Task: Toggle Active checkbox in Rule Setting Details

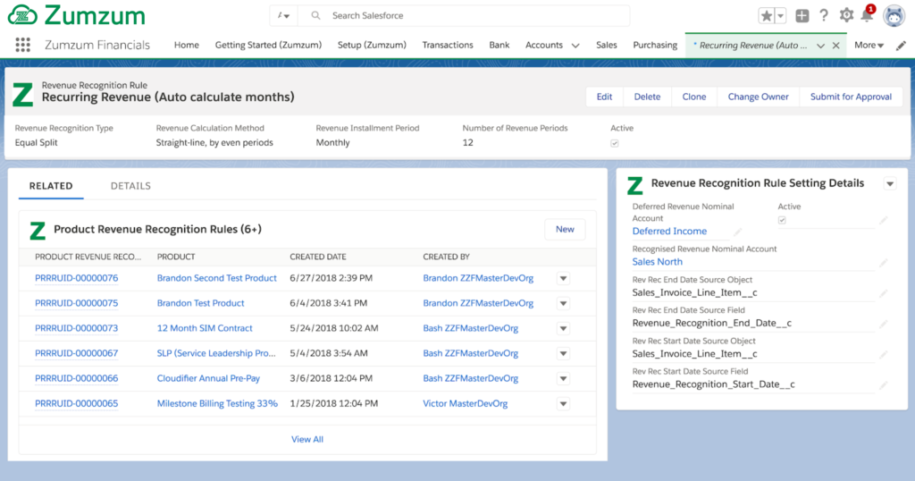Action: [782, 220]
